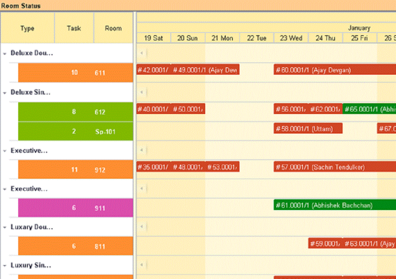Open booking #48.0001 on room 912
The height and width of the screenshot is (279, 396).
(x=188, y=167)
